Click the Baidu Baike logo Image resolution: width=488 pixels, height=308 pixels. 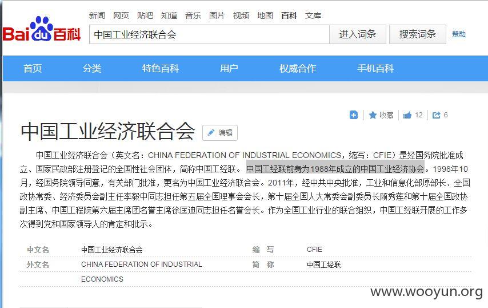pos(42,30)
